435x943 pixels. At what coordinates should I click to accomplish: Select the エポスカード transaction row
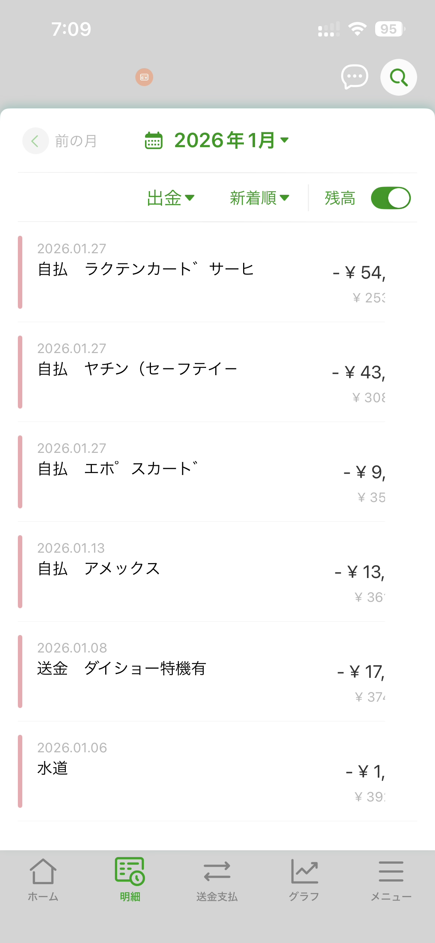(x=201, y=472)
